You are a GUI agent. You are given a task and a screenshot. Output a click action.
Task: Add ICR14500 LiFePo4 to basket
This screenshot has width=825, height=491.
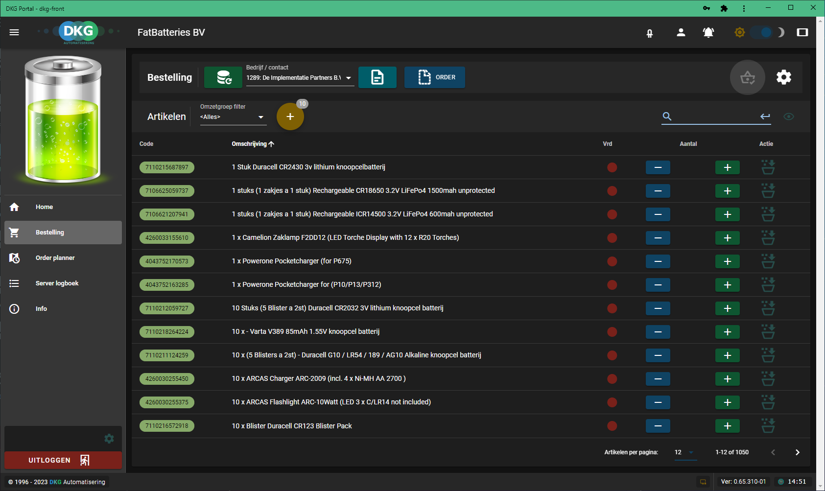(x=768, y=214)
